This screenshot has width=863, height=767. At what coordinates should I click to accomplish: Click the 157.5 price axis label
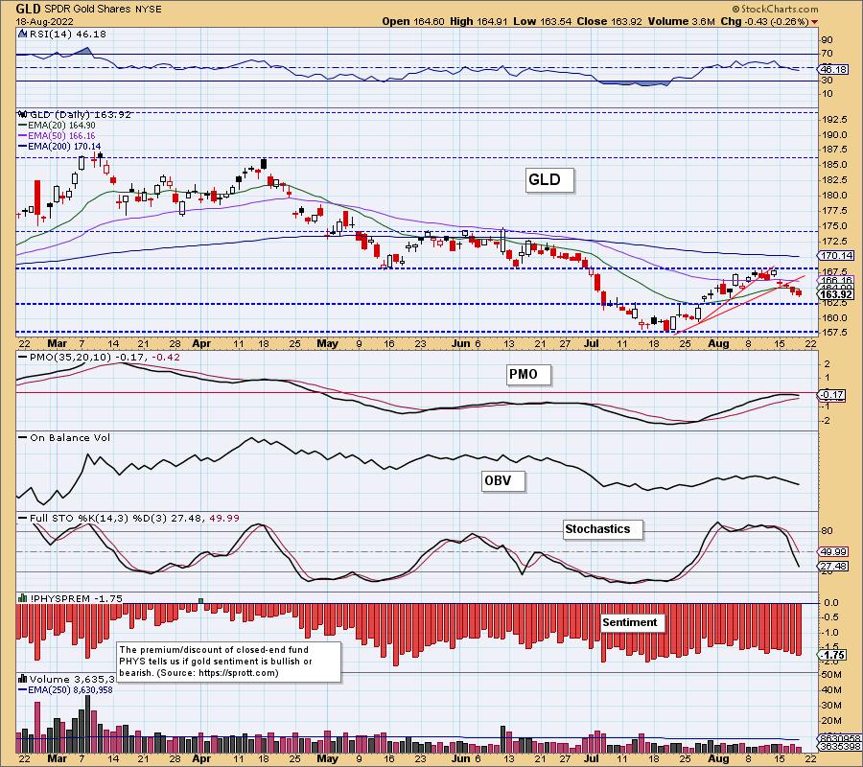(835, 333)
